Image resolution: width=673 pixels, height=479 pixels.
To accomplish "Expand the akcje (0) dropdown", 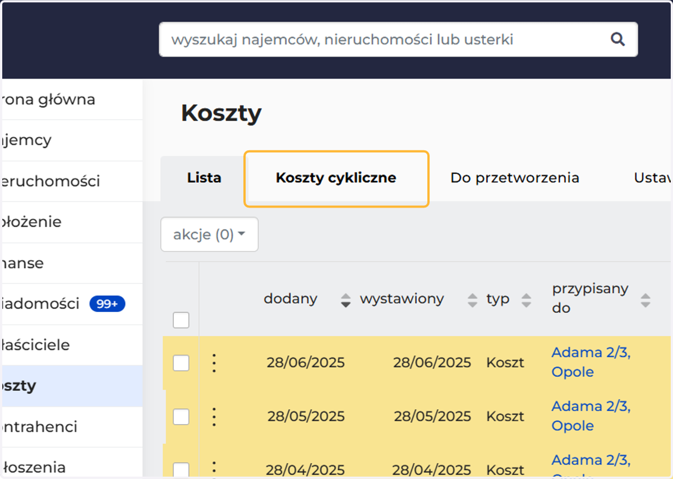I will click(x=209, y=234).
